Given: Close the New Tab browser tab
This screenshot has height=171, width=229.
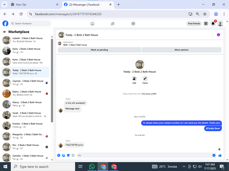Looking at the screenshot, I should click(57, 5).
